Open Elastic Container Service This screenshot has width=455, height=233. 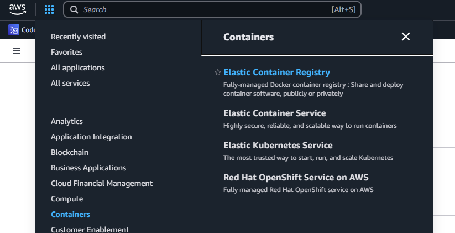pos(275,113)
